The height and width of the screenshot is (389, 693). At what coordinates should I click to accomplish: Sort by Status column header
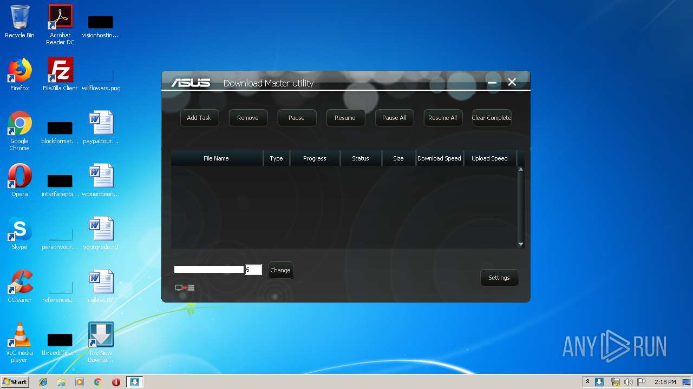coord(361,158)
